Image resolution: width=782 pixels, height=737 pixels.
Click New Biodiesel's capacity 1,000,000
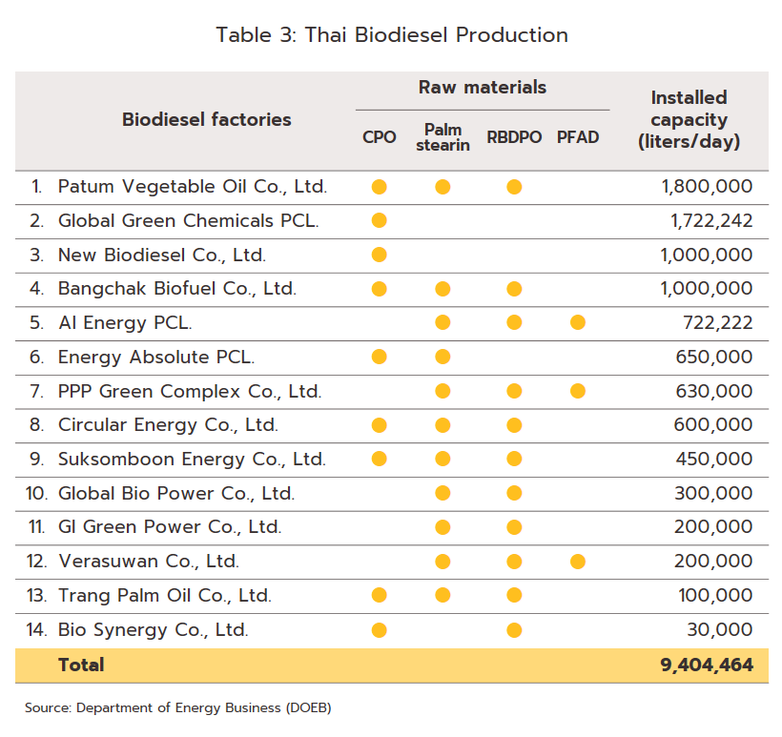coord(707,256)
